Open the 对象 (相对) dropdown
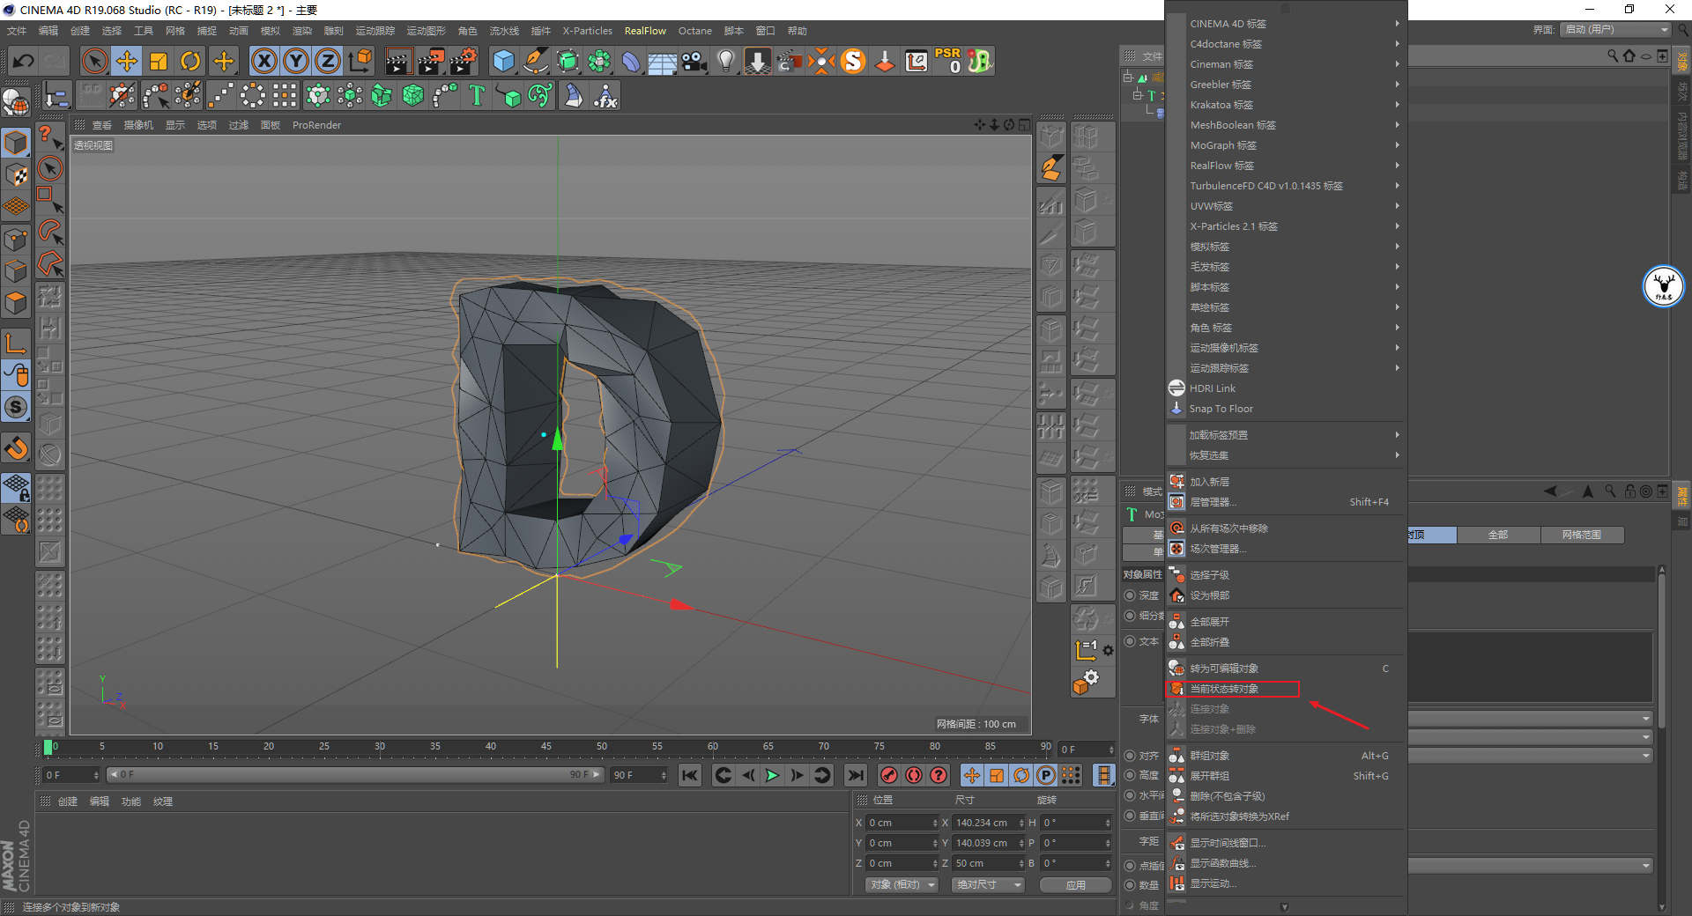Image resolution: width=1692 pixels, height=916 pixels. tap(901, 884)
